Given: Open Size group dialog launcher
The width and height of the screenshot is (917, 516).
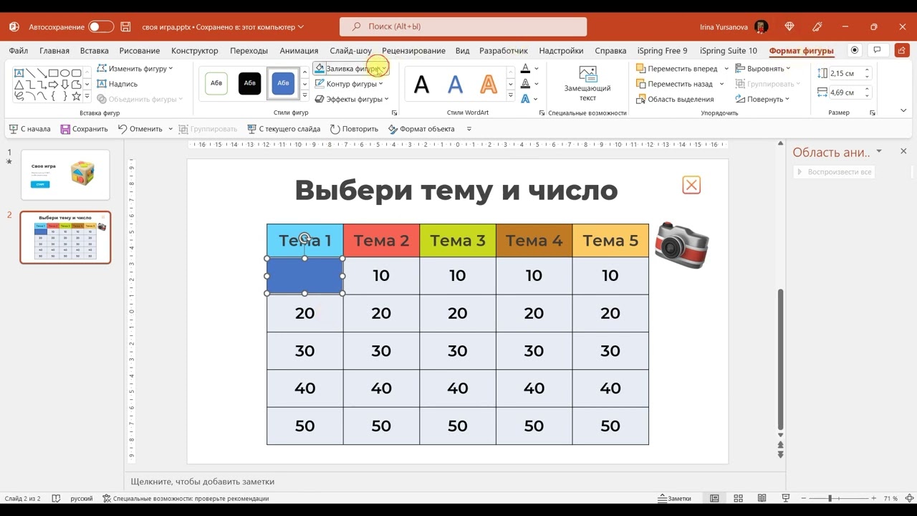Looking at the screenshot, I should 872,113.
